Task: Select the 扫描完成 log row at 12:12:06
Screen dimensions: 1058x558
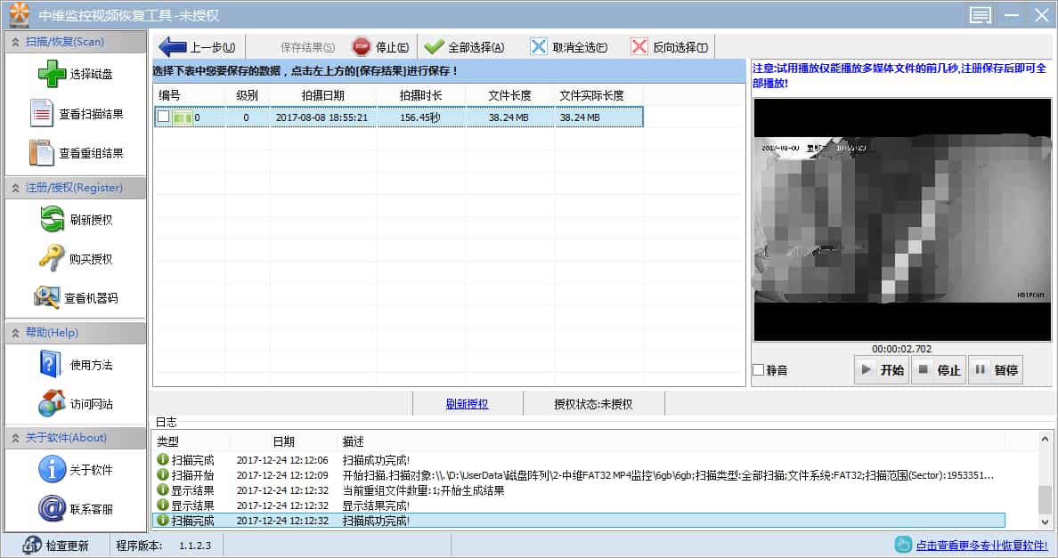Action: 579,460
